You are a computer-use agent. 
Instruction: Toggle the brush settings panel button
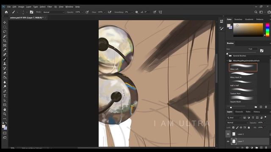click(31, 12)
